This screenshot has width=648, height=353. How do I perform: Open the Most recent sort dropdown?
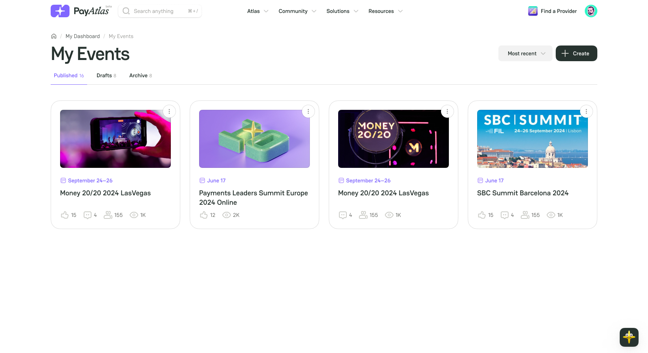coord(525,53)
